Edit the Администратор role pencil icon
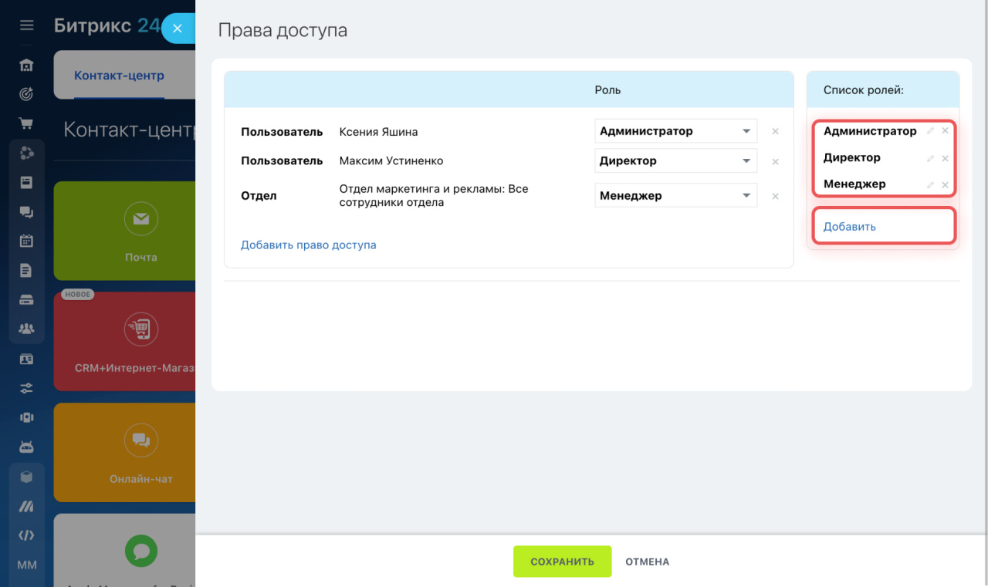 (931, 131)
